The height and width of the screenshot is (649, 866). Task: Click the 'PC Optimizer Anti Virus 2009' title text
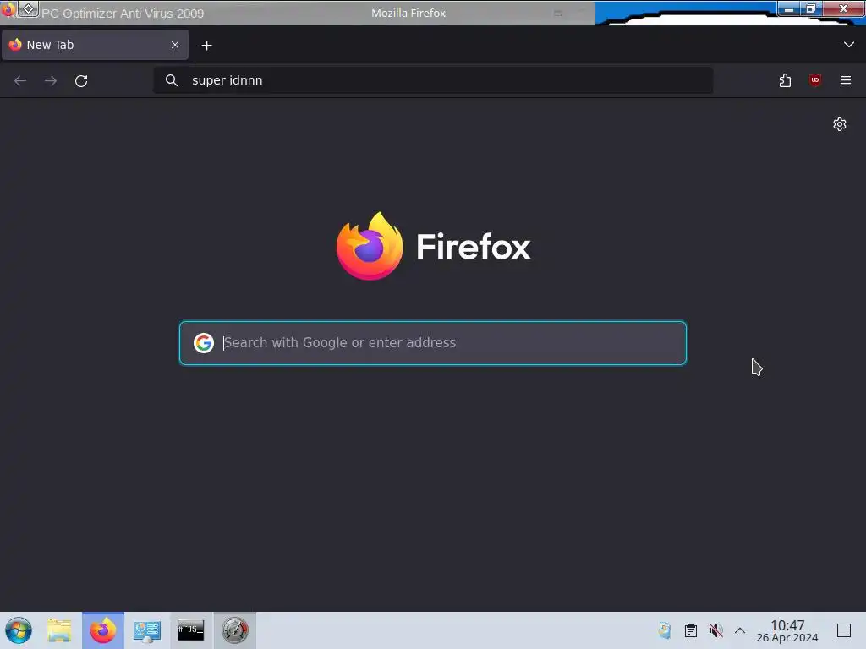click(x=123, y=14)
